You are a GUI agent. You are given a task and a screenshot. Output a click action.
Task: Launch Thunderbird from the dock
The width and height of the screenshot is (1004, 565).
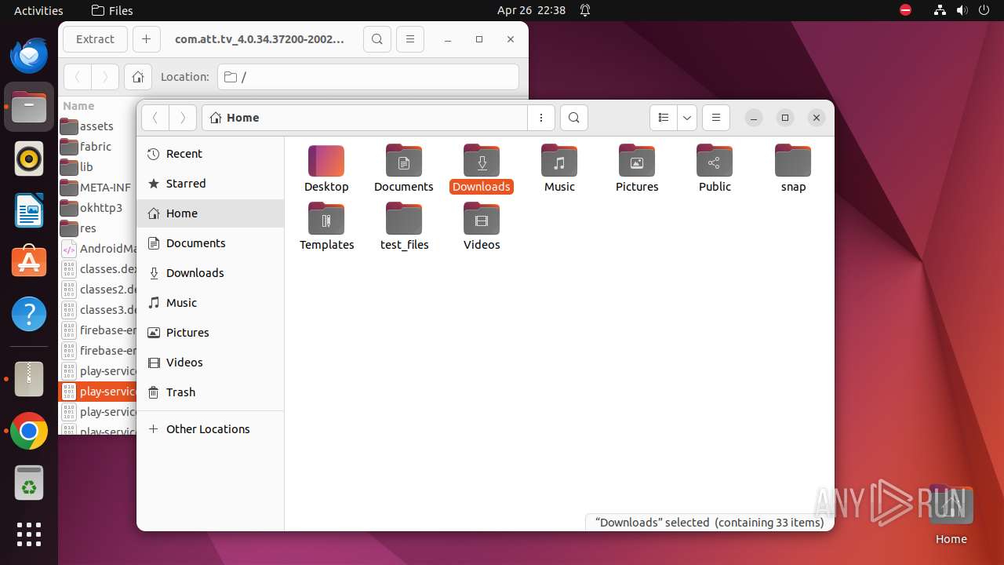[29, 55]
